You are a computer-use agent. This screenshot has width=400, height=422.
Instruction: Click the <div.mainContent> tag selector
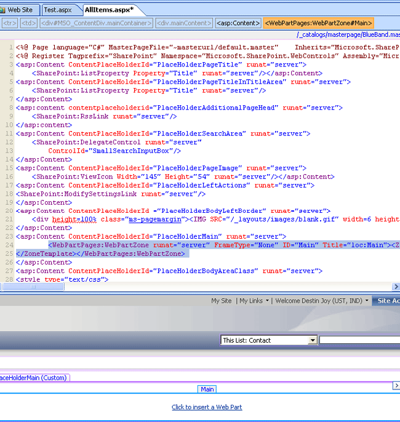click(x=183, y=23)
